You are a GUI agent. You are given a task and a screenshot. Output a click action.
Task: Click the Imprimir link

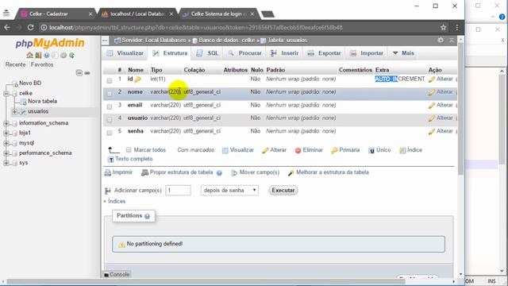pos(118,172)
